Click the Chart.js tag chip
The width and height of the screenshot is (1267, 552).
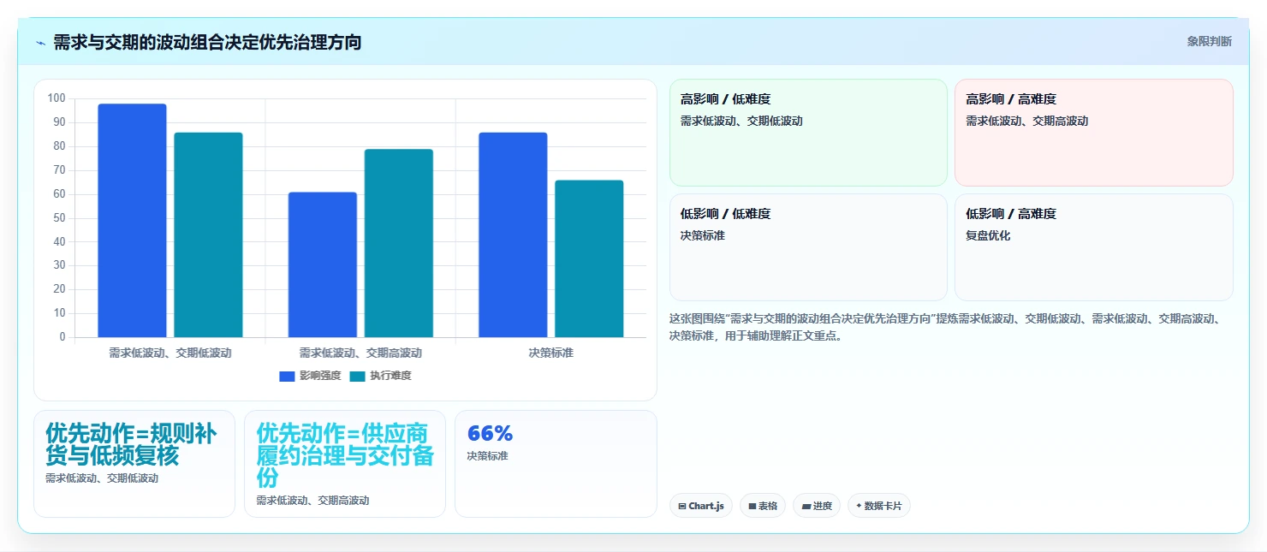pos(701,506)
